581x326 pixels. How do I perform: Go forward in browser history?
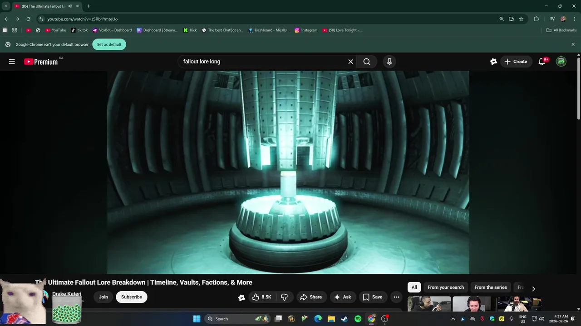pyautogui.click(x=17, y=19)
